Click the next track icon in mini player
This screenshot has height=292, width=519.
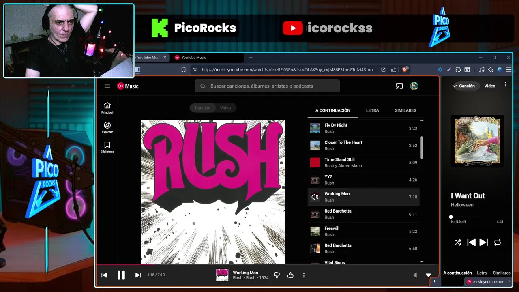pyautogui.click(x=483, y=242)
